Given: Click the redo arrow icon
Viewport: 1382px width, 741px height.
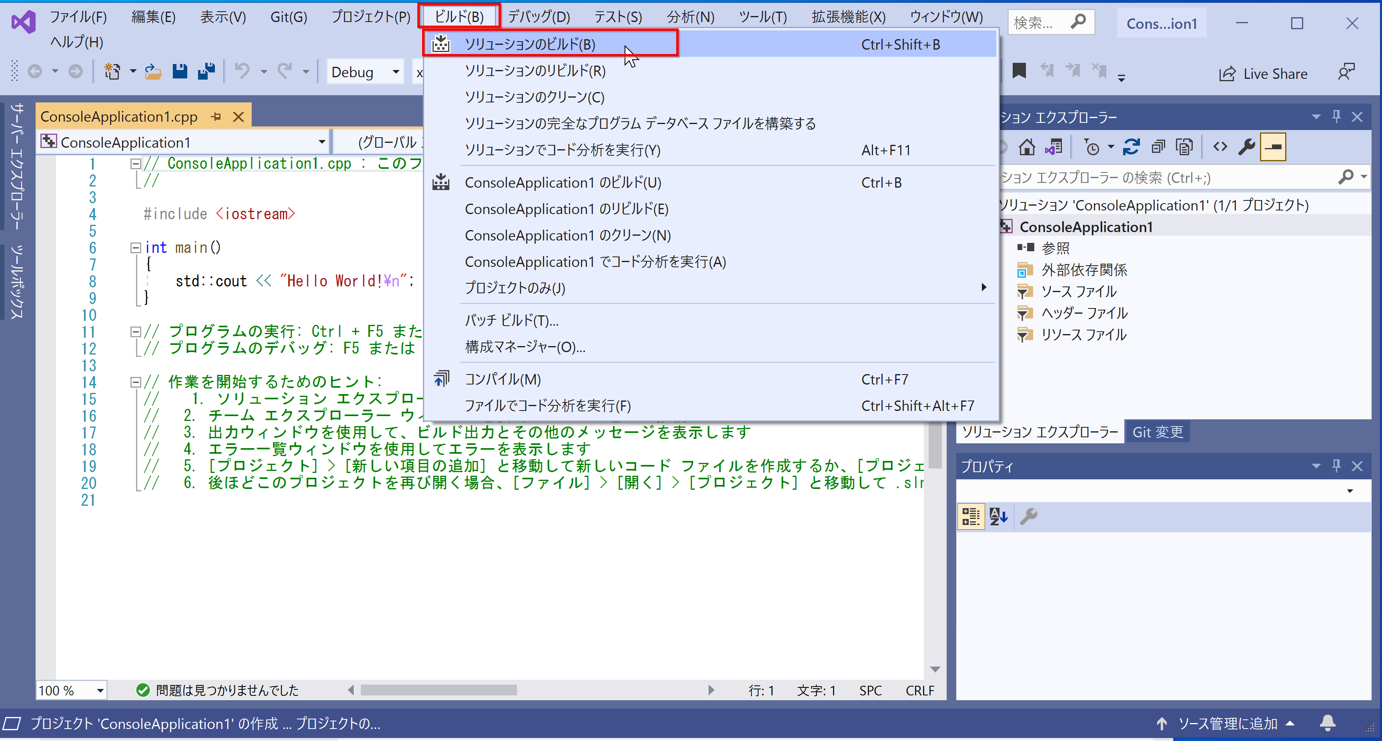Looking at the screenshot, I should 285,71.
